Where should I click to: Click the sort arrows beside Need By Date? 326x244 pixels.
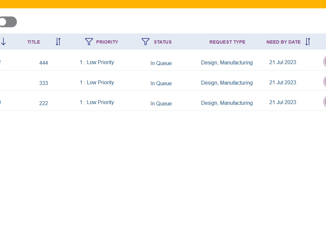(307, 42)
